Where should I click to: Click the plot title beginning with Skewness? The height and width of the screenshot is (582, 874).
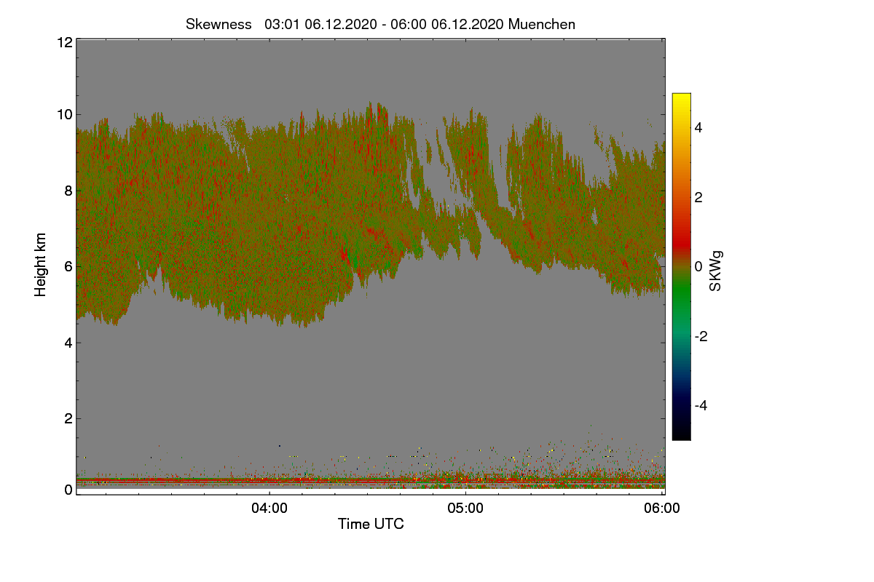[x=380, y=24]
